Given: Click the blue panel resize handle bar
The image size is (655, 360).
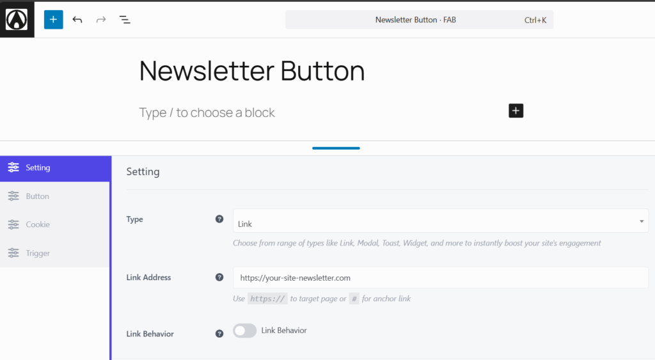Looking at the screenshot, I should click(x=336, y=148).
